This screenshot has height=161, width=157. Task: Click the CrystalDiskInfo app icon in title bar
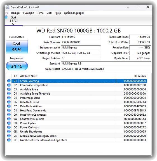click(x=8, y=7)
